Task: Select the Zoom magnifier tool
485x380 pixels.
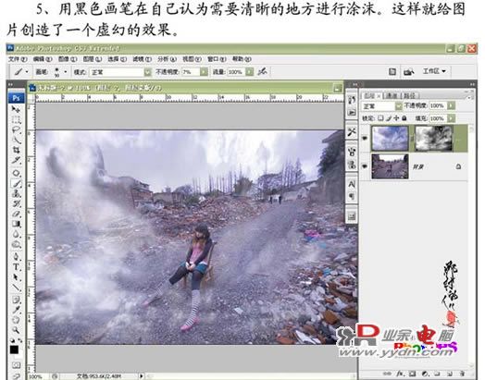Action: pos(16,330)
